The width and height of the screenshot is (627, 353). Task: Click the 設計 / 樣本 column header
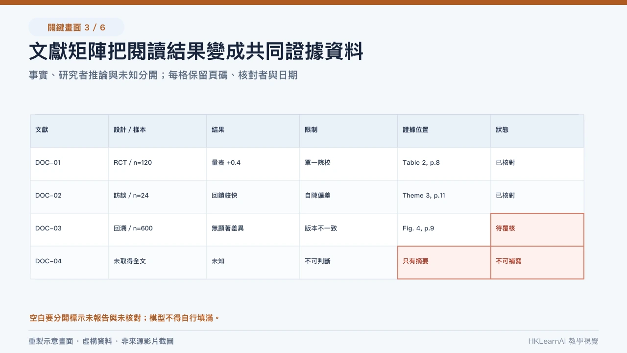[158, 130]
